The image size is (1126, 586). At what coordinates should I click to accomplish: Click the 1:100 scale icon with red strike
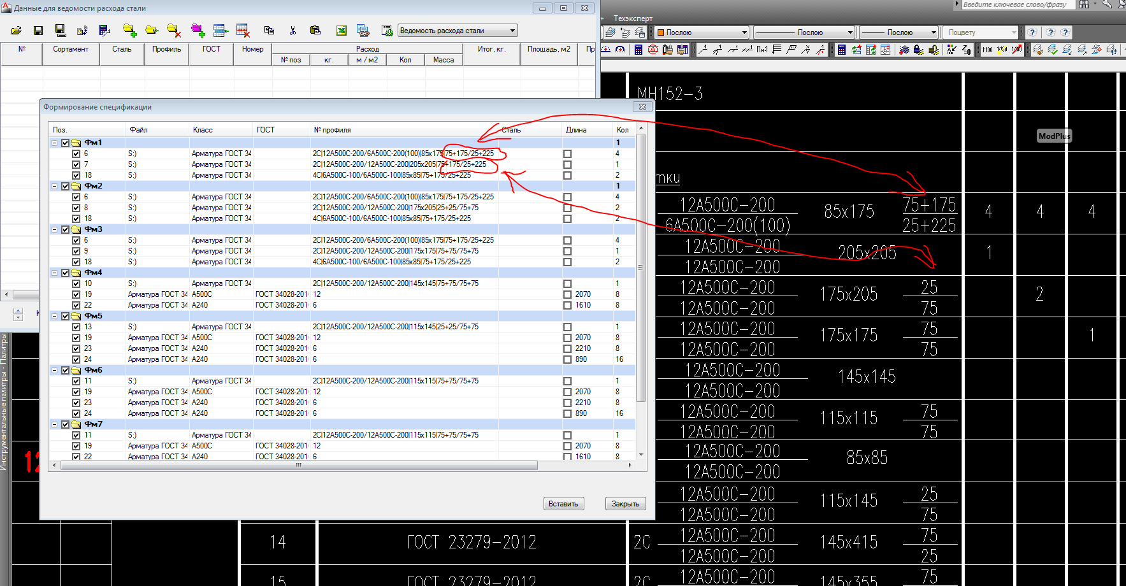(x=1016, y=50)
